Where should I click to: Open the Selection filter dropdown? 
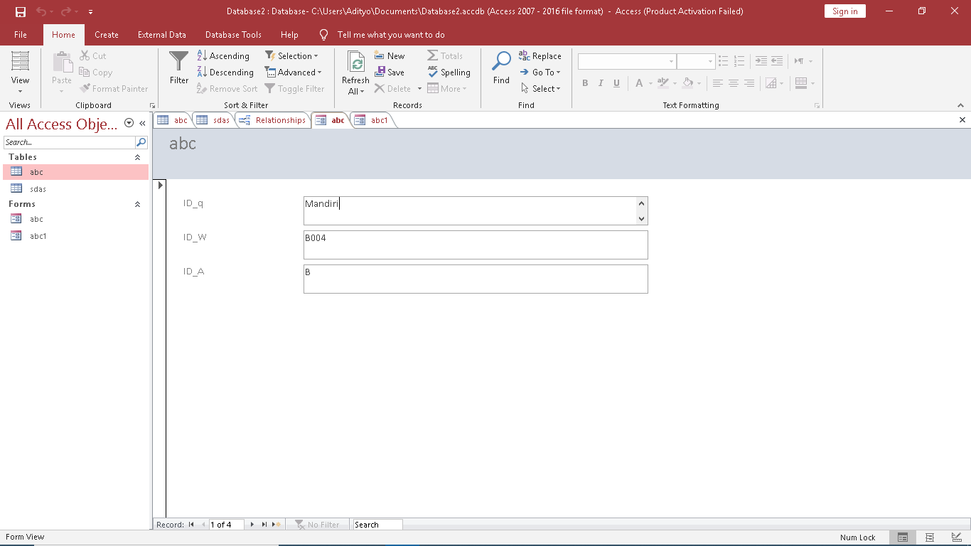291,56
